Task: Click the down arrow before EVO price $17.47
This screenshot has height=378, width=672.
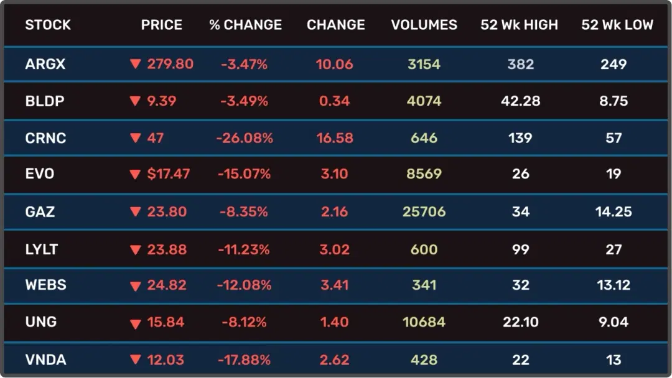Action: point(135,175)
